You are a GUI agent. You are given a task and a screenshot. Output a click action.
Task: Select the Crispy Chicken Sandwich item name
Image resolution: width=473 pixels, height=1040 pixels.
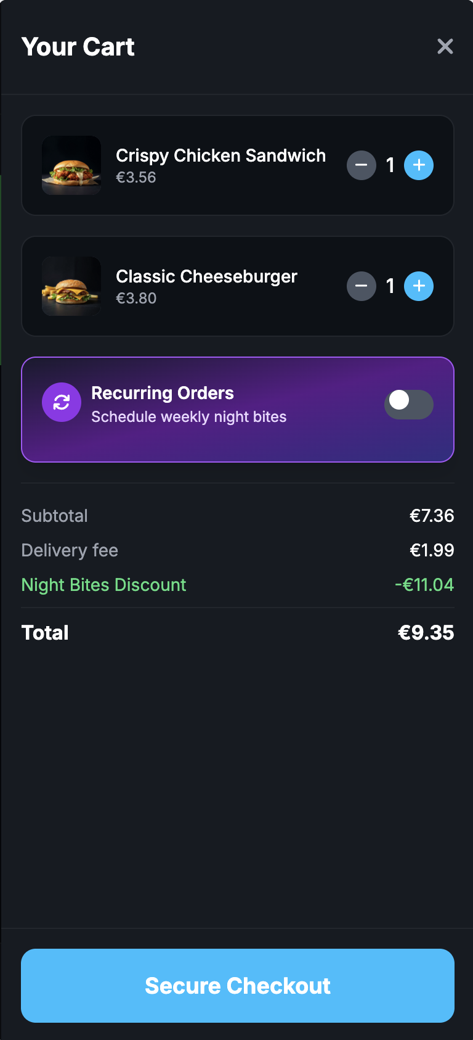click(x=220, y=155)
